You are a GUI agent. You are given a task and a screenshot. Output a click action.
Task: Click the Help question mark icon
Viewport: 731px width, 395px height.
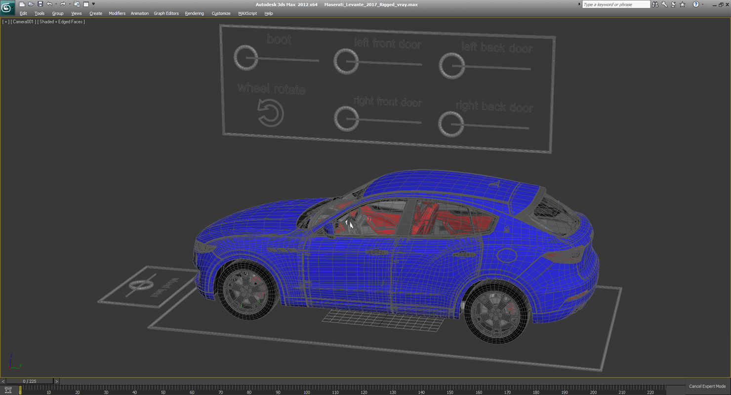click(696, 4)
